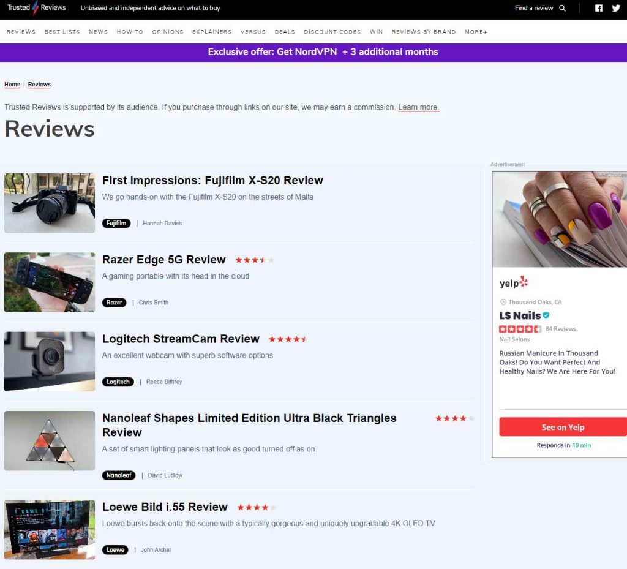
Task: Click the nail manicure ad image
Action: coord(560,219)
